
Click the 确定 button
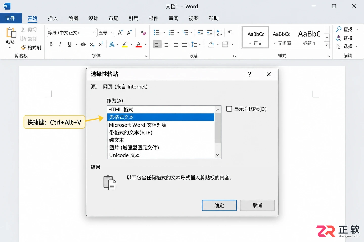tap(219, 205)
